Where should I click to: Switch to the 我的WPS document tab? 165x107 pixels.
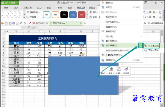(x=40, y=23)
